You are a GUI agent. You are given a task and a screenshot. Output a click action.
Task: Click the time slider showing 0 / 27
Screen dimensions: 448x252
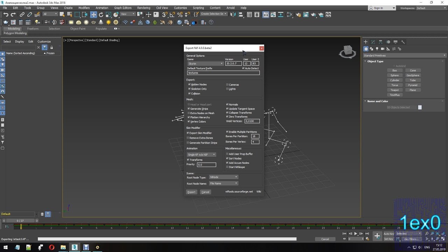pos(20,221)
